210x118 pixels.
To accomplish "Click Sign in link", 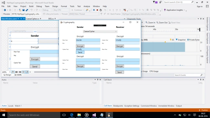I will (200, 6).
